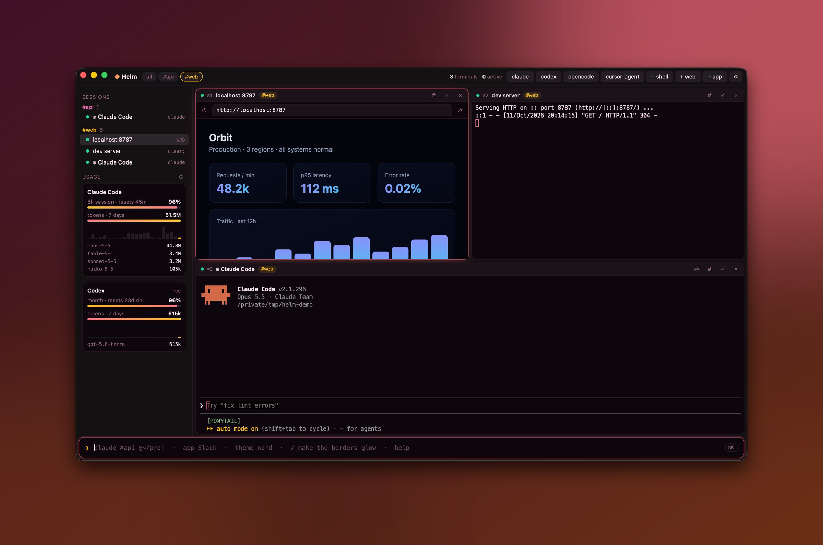Maximize the Claude Code #3 pane
The height and width of the screenshot is (545, 823).
click(723, 269)
